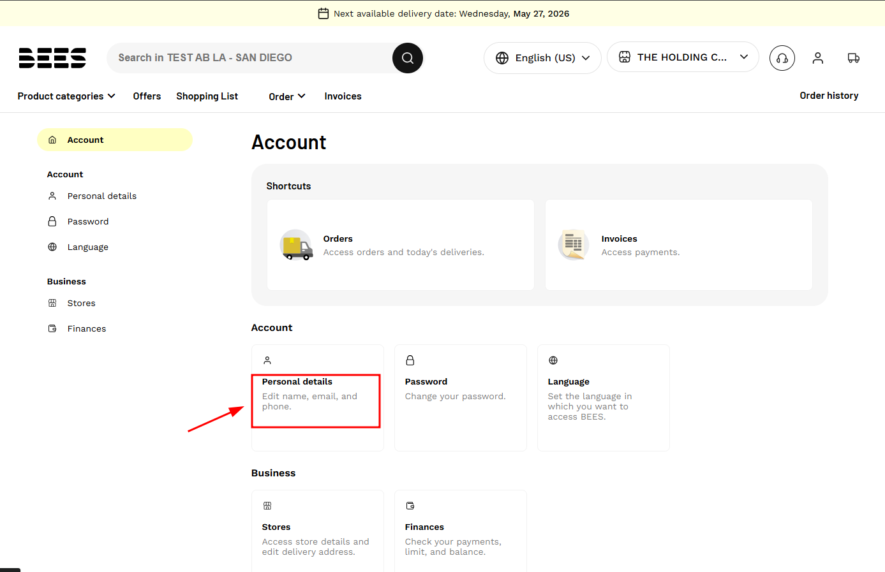Click the Business heading in the sidebar
885x572 pixels.
(66, 281)
